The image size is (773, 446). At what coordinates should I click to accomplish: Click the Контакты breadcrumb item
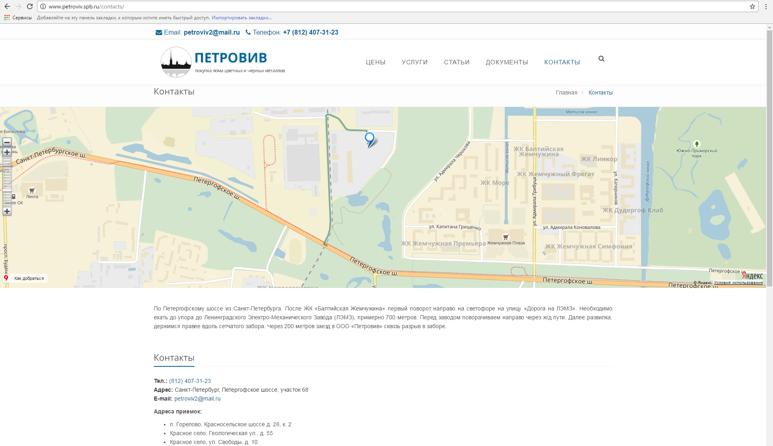click(600, 92)
